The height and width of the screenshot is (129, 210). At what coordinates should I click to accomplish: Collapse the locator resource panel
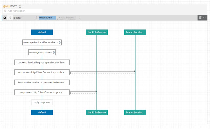pos(204,17)
